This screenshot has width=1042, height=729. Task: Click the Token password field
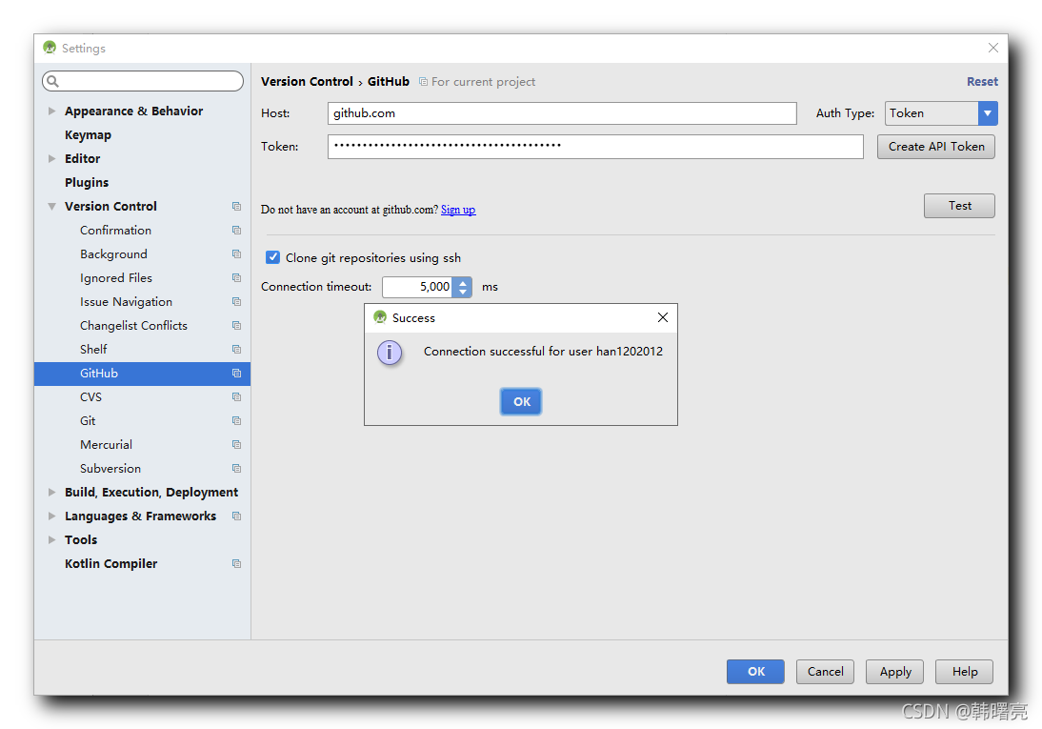595,147
